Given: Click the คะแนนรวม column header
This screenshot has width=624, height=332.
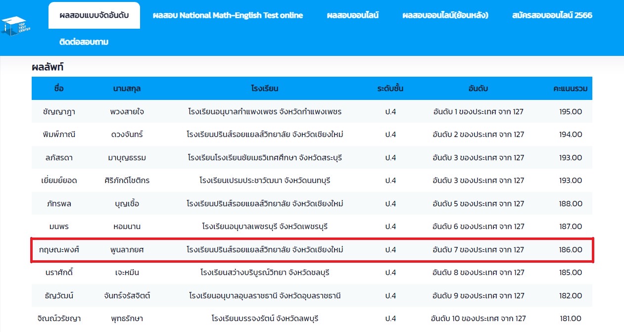Looking at the screenshot, I should tap(570, 89).
